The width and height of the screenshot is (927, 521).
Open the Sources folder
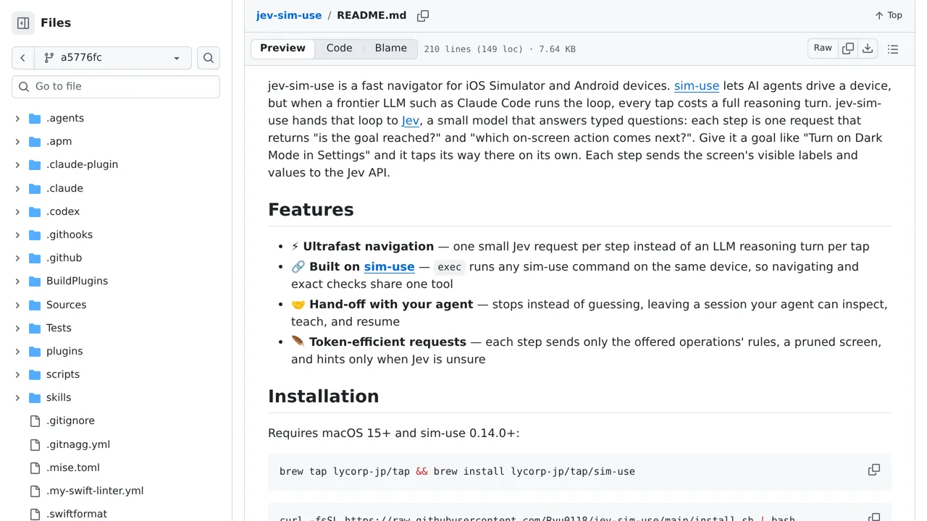tap(66, 305)
